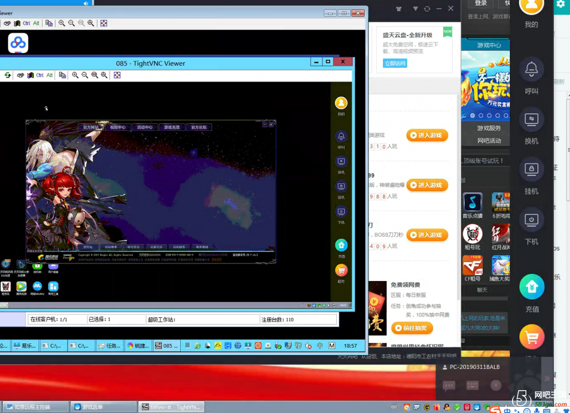Click the bell icon inside the remote 085 desktop
This screenshot has width=570, height=413.
tap(341, 136)
